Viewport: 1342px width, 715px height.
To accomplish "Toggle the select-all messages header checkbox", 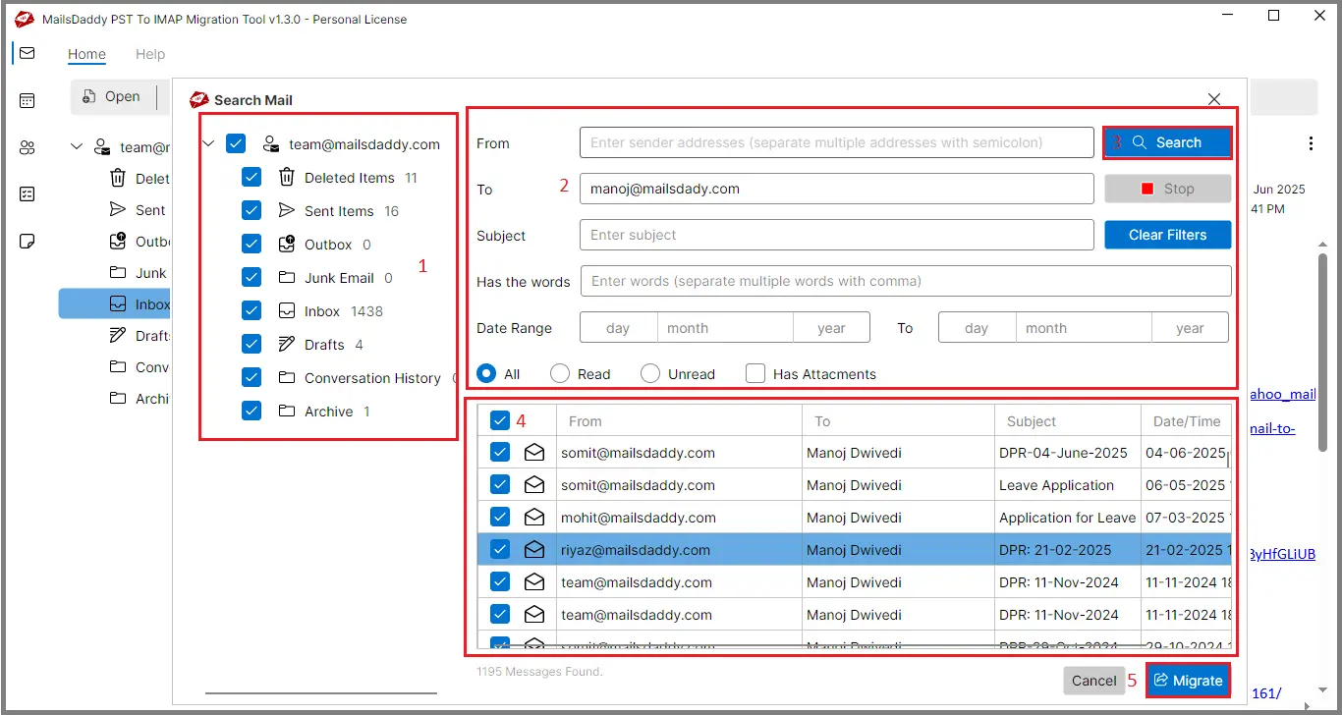I will [x=500, y=421].
